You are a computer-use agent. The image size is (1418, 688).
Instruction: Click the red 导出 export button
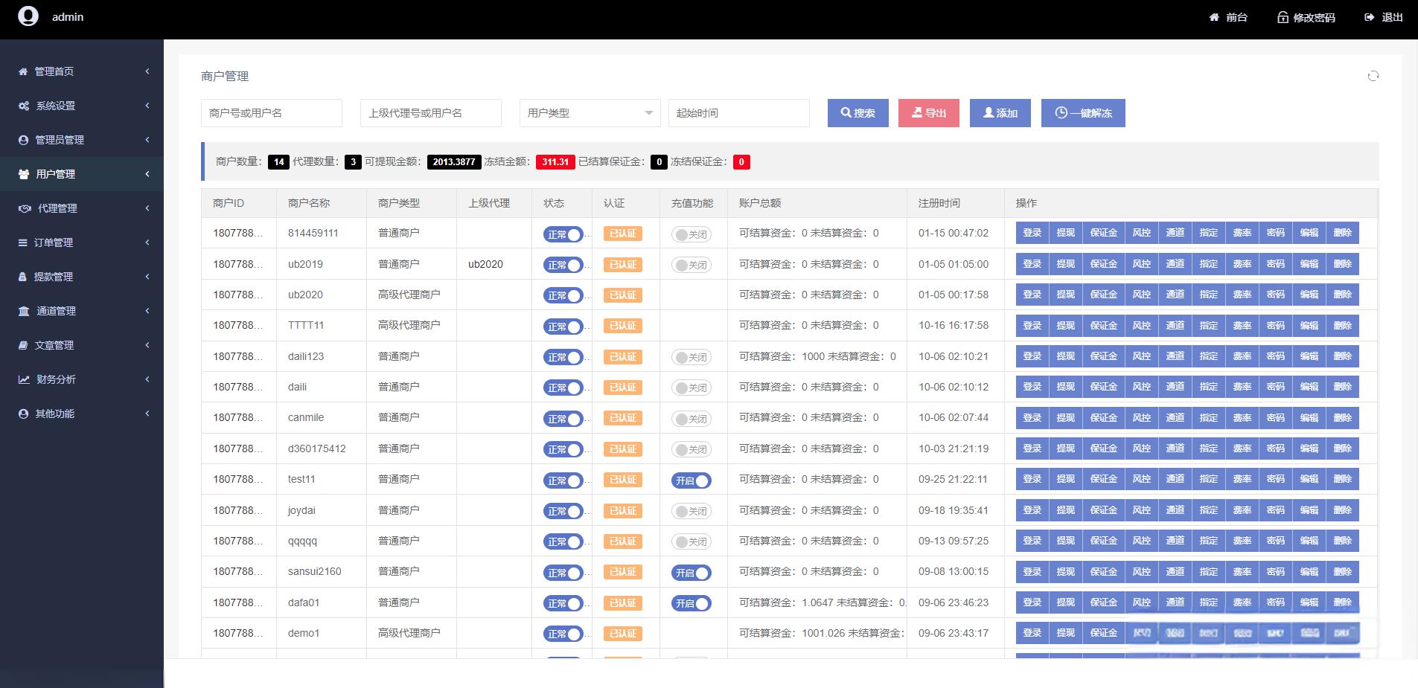[929, 113]
